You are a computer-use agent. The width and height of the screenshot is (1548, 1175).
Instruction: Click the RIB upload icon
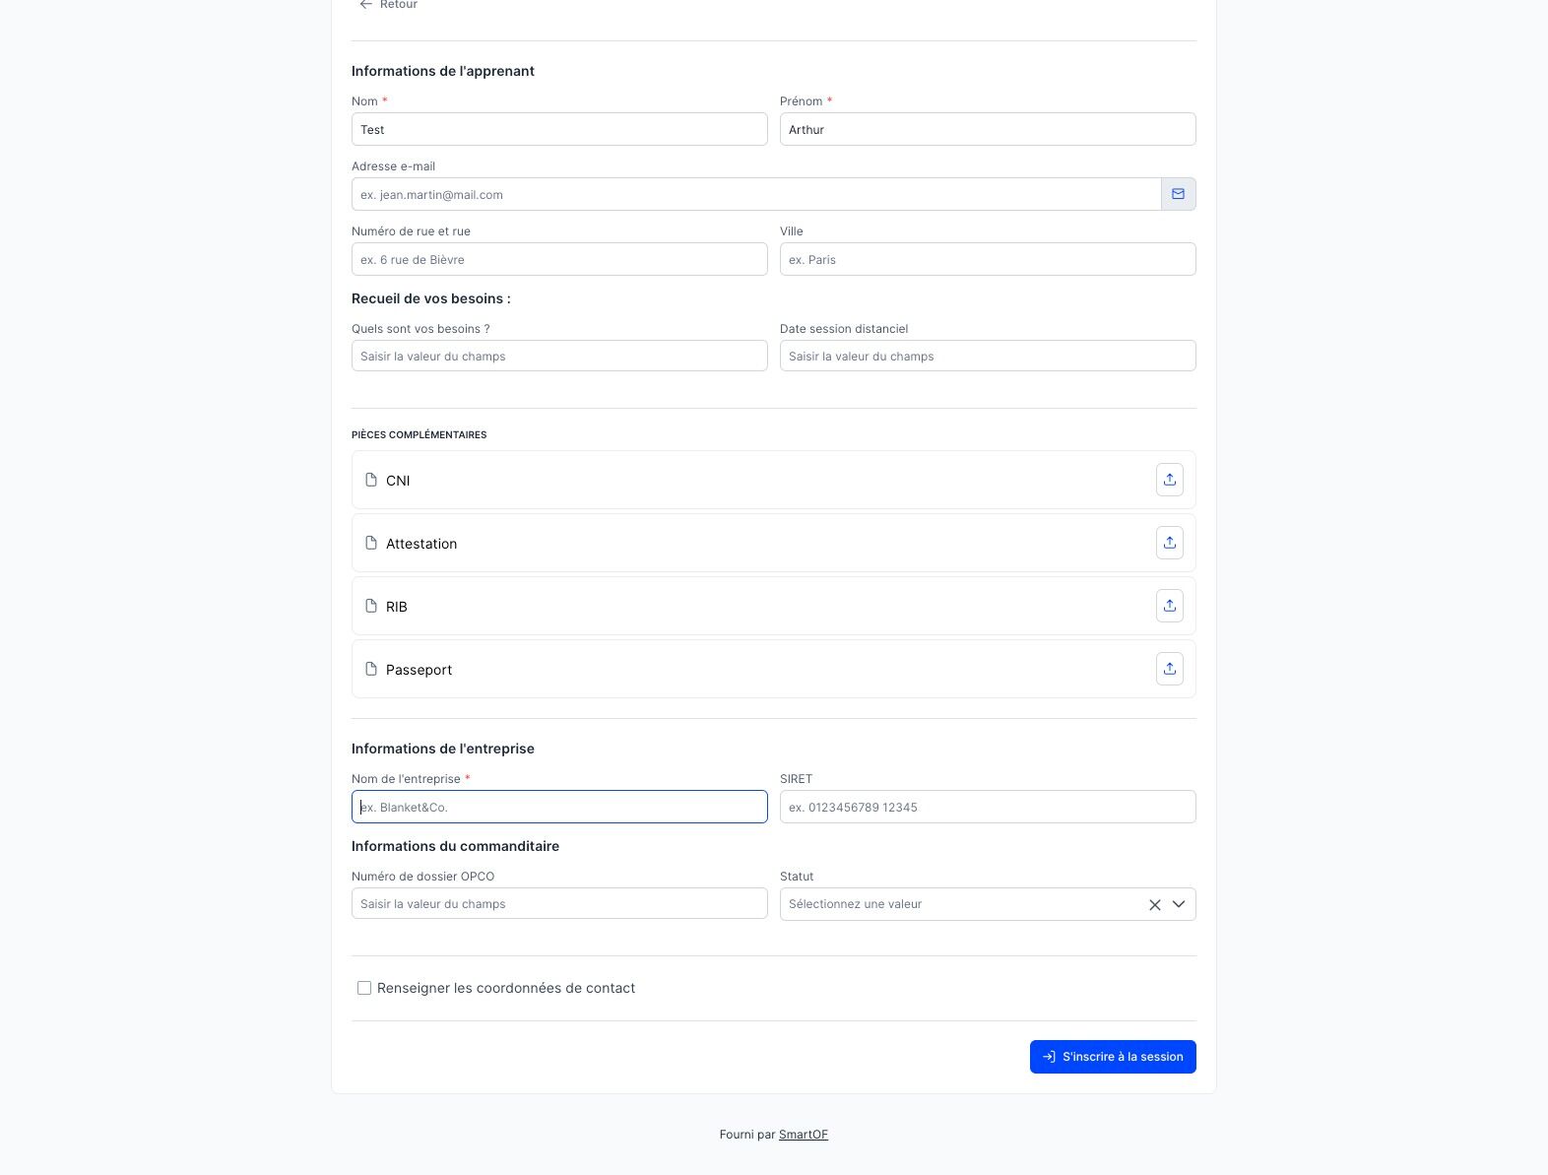[1169, 606]
